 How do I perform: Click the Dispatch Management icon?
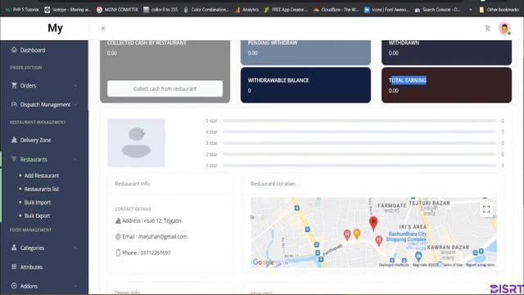tap(14, 104)
